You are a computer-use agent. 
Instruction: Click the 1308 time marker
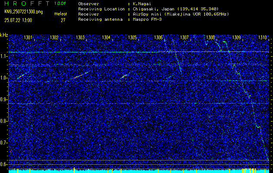211,38
